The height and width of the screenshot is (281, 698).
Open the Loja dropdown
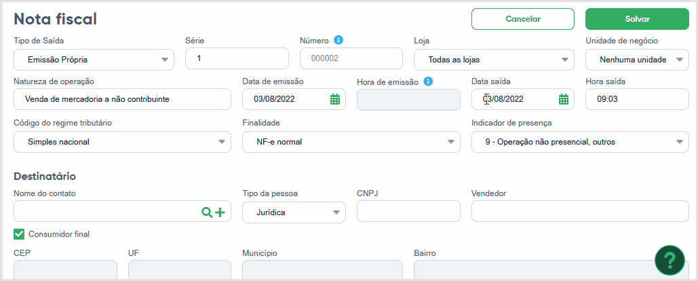[494, 59]
